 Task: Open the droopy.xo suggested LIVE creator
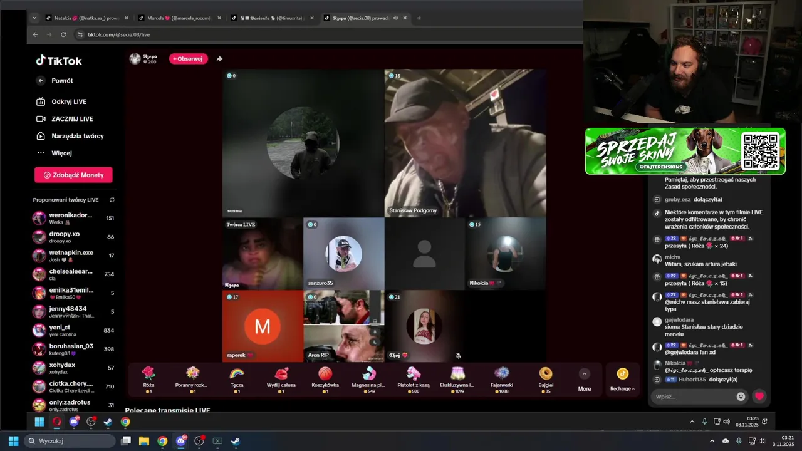tap(73, 237)
